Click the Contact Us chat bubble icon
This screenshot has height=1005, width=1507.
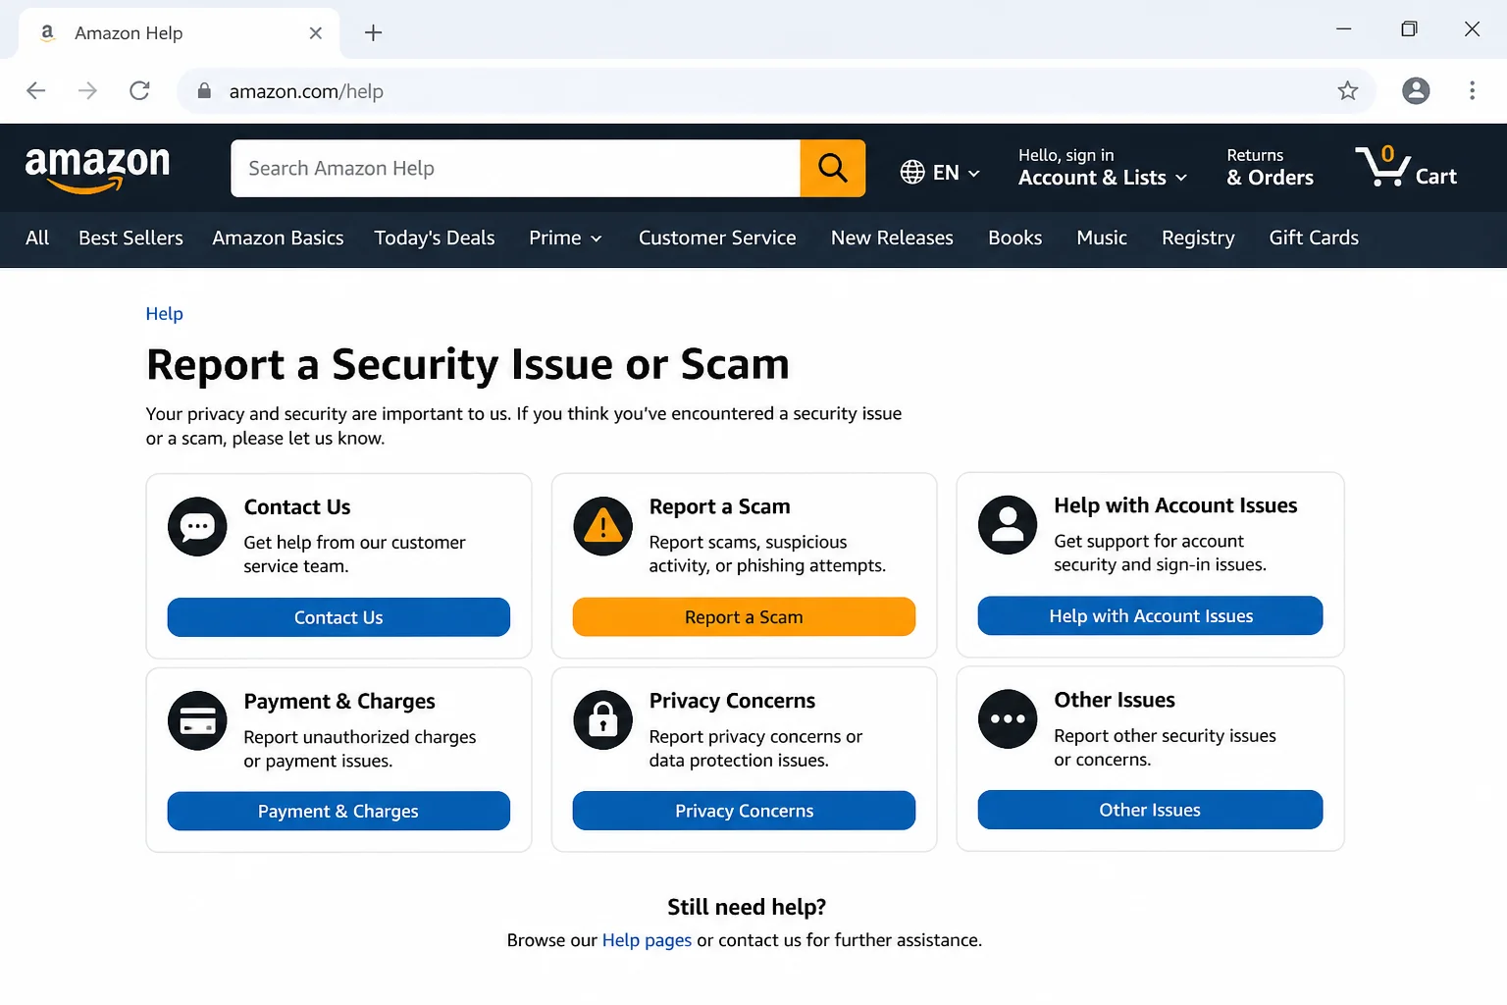coord(197,527)
